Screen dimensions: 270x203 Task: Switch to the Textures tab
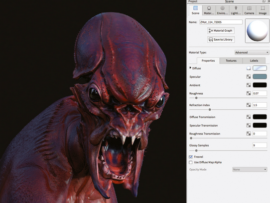(x=231, y=61)
